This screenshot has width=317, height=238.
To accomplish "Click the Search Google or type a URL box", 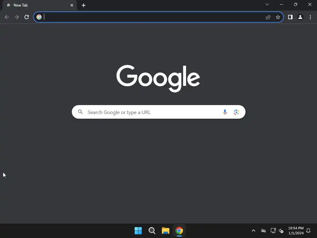I will 158,112.
